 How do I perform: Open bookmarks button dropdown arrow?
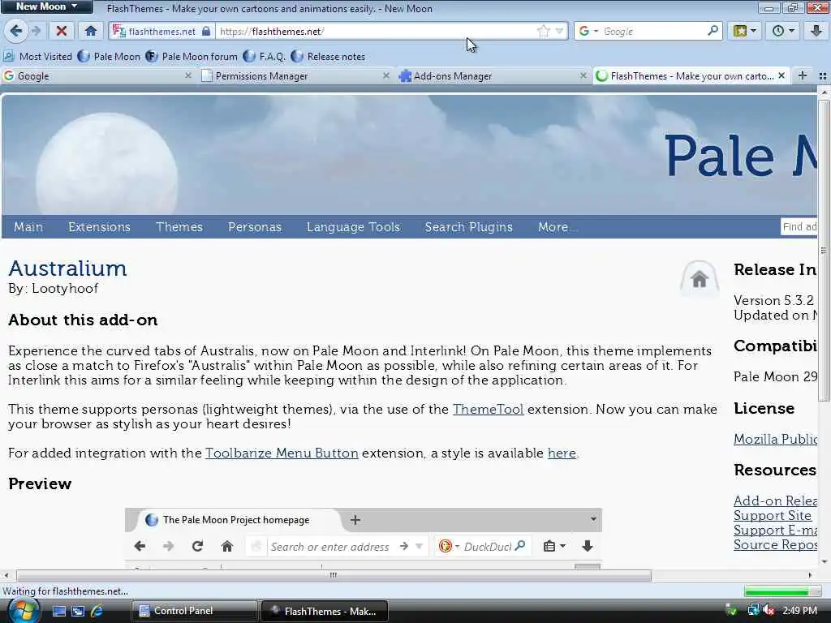(753, 31)
